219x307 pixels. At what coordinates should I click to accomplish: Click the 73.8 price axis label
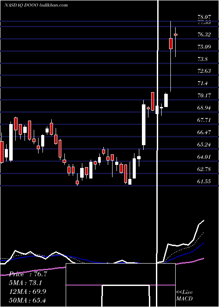click(x=202, y=59)
